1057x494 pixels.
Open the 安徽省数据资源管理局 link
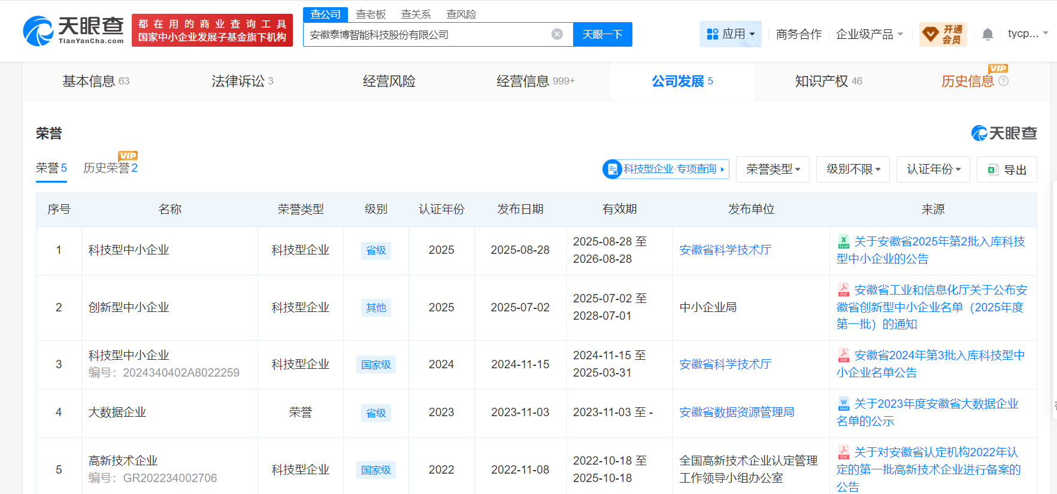(737, 413)
